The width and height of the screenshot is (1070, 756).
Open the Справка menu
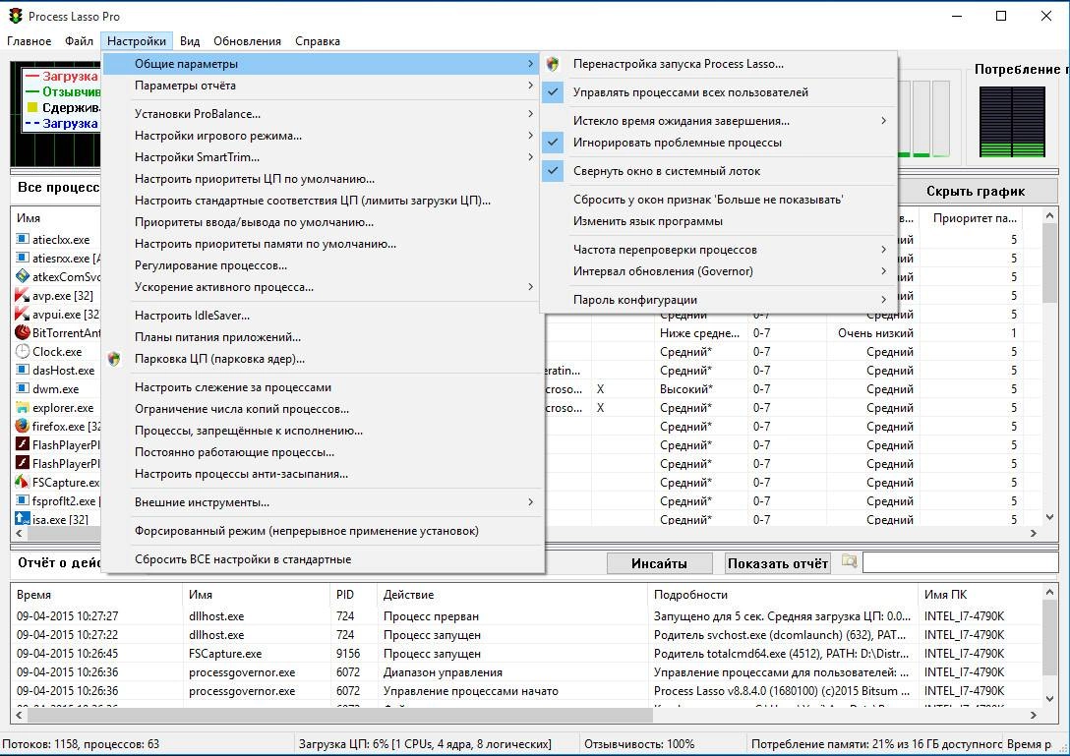tap(318, 41)
